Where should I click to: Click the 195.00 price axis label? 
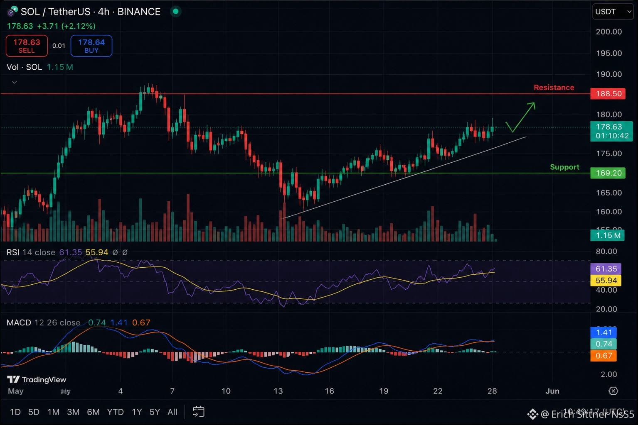(609, 53)
